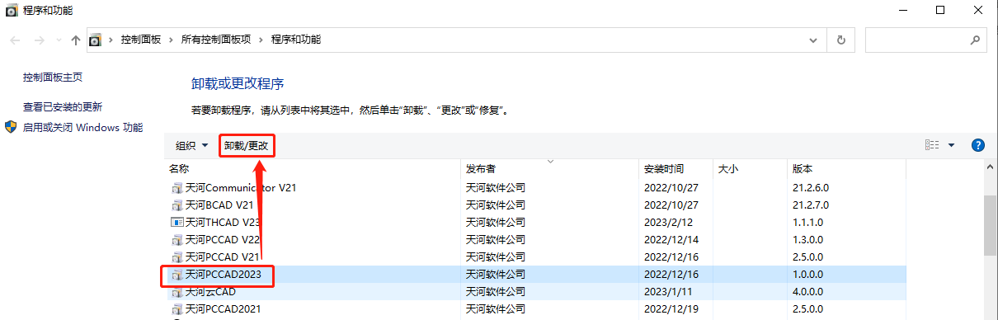Select the 天河BCAD V21 program
This screenshot has width=998, height=320.
pyautogui.click(x=534, y=205)
